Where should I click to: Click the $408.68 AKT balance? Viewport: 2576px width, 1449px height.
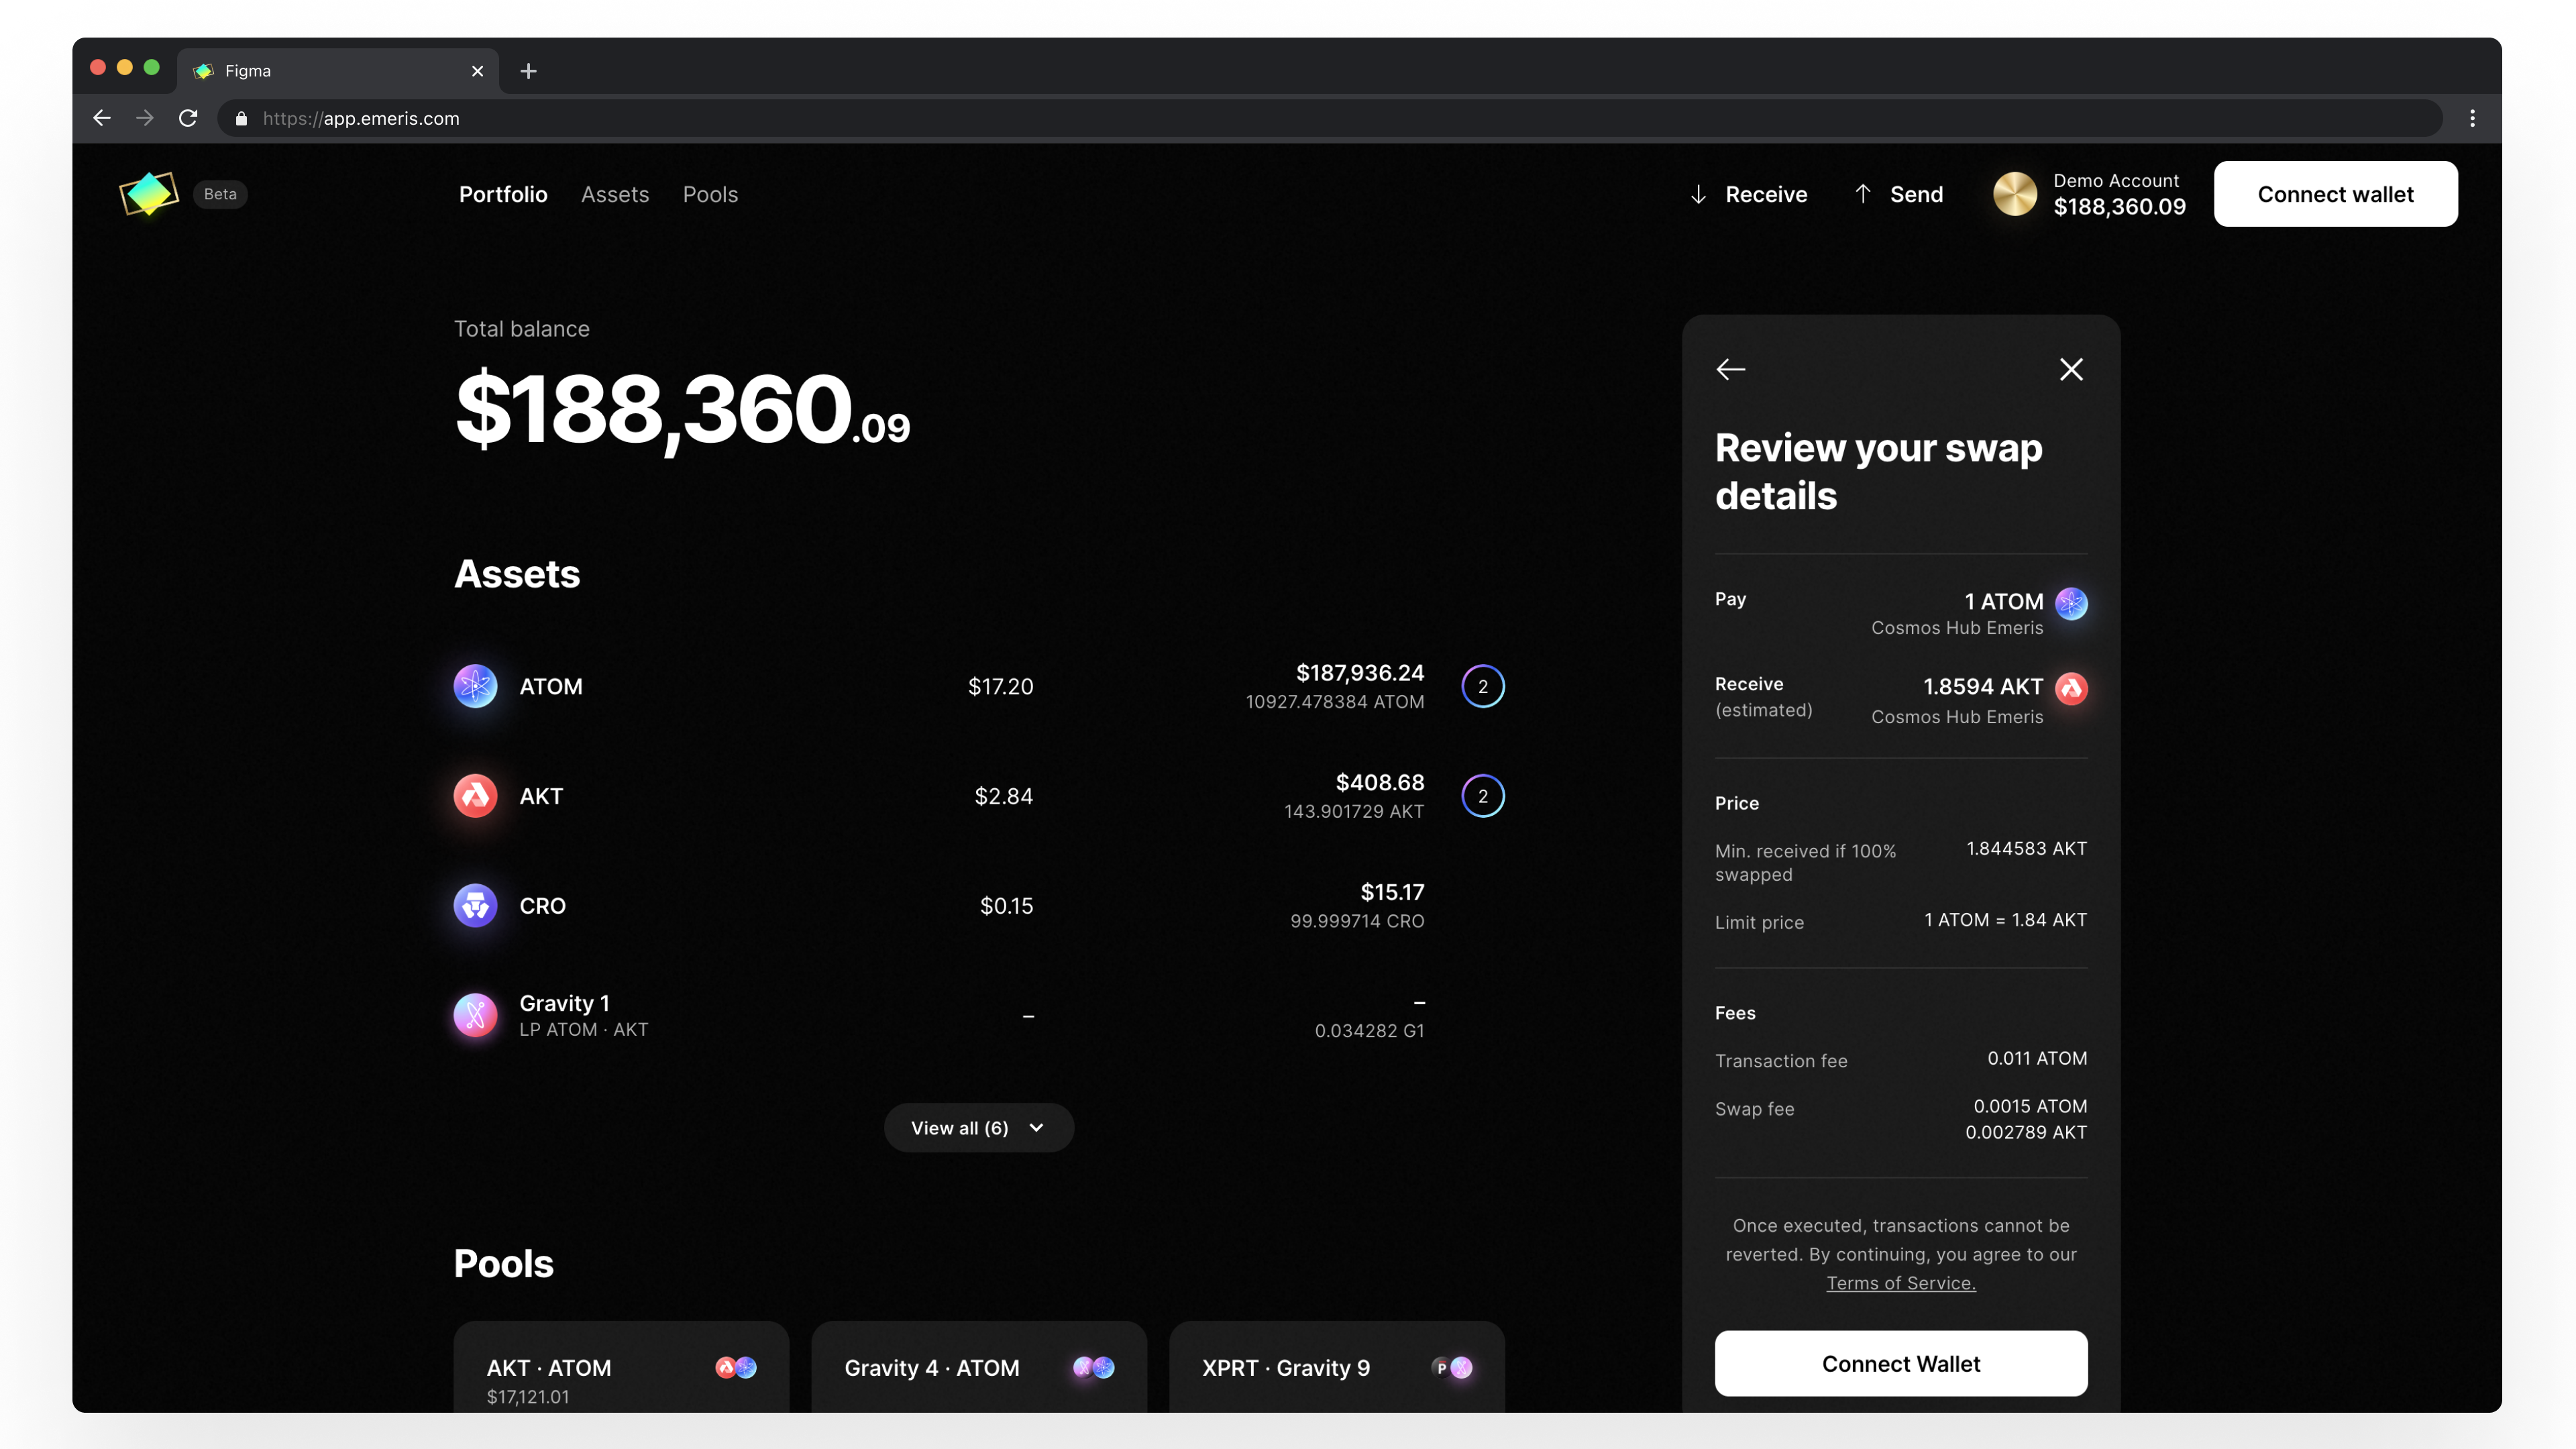tap(1380, 782)
